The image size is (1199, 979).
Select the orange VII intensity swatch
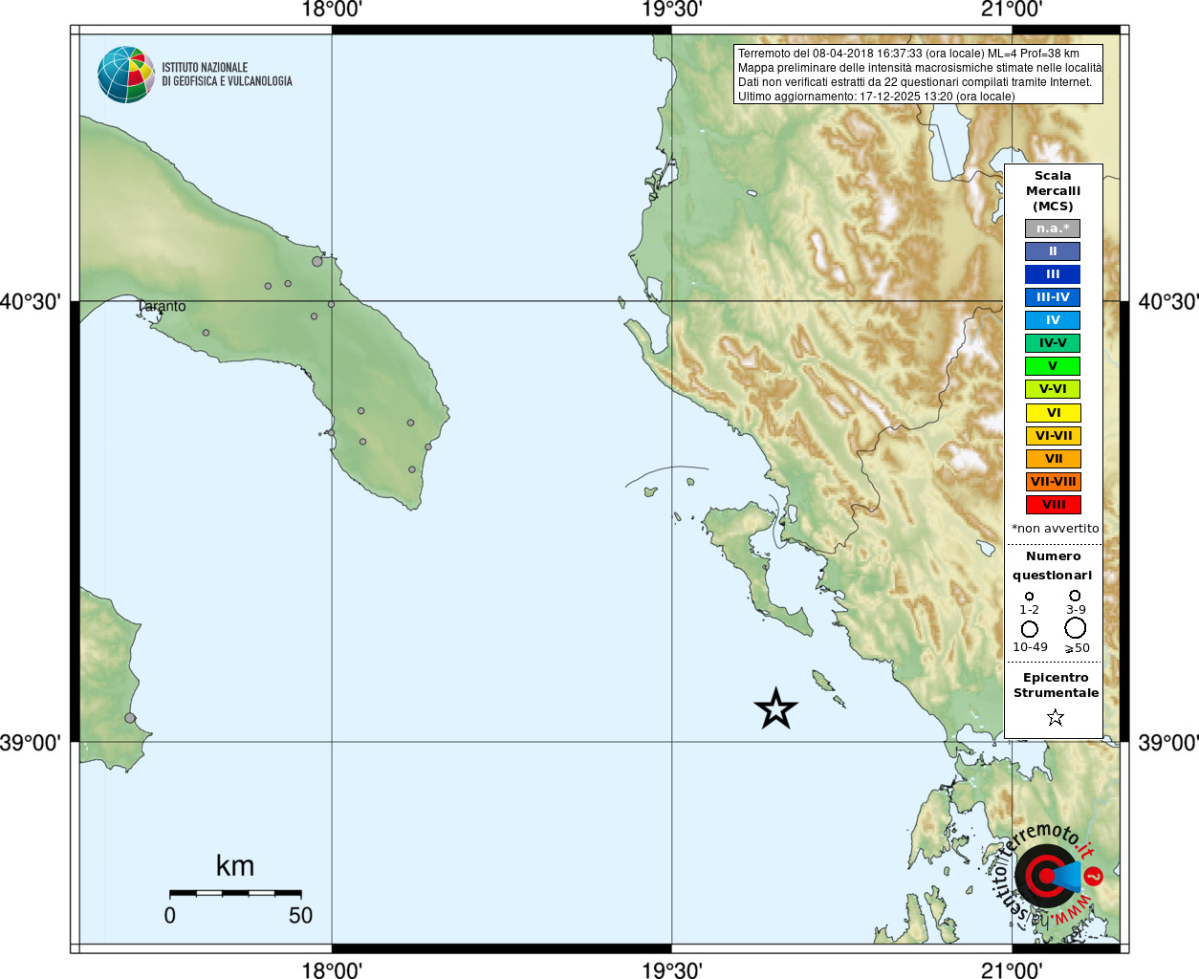(1053, 459)
